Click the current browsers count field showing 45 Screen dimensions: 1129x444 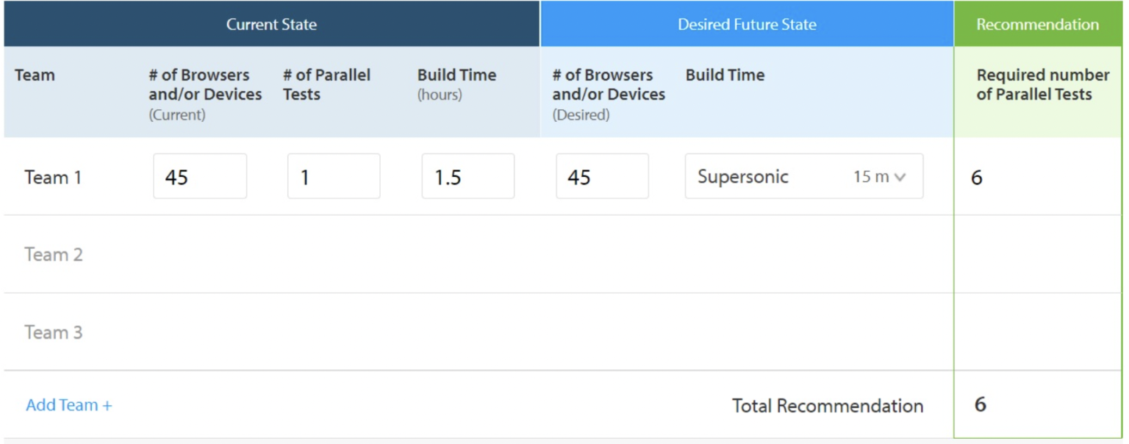click(200, 176)
